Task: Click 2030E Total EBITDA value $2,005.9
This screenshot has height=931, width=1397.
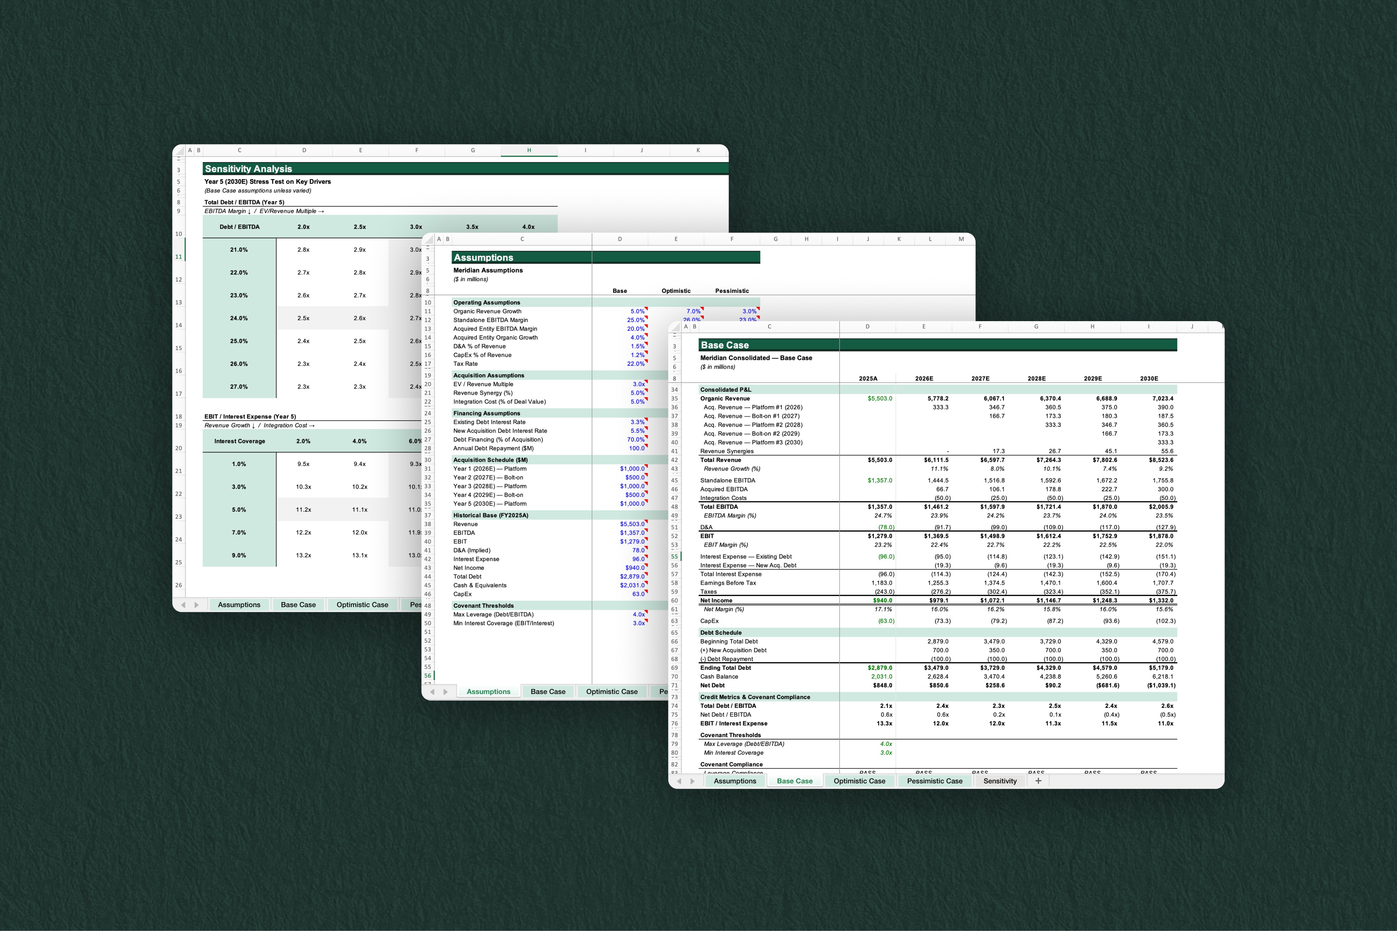Action: point(1161,507)
